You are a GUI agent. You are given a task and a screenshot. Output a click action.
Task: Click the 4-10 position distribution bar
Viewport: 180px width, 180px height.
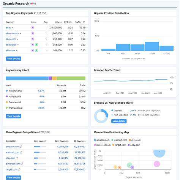point(123,47)
